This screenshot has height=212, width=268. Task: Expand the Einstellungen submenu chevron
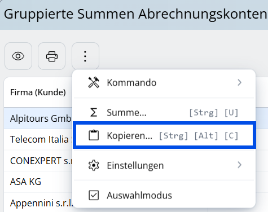point(239,165)
